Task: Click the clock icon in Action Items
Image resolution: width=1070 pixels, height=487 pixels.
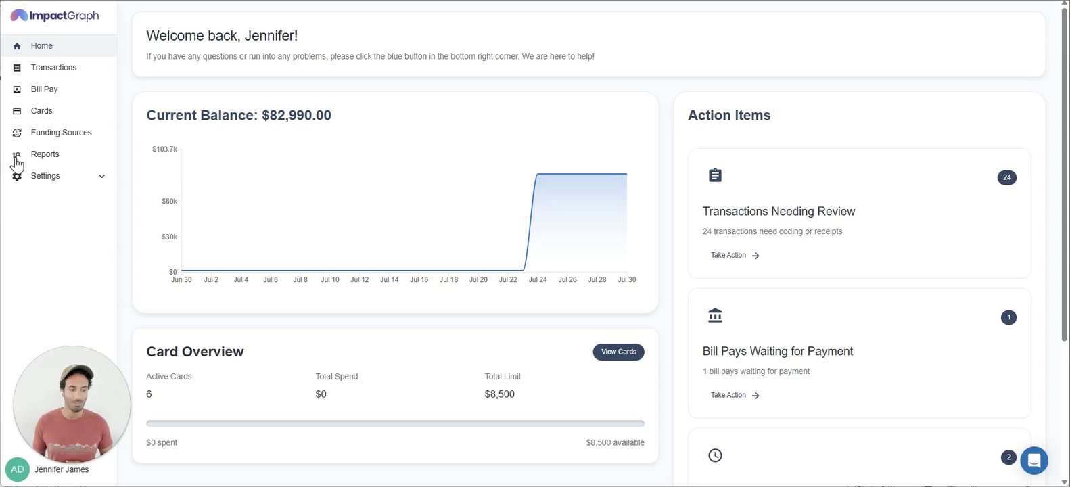Action: [715, 455]
